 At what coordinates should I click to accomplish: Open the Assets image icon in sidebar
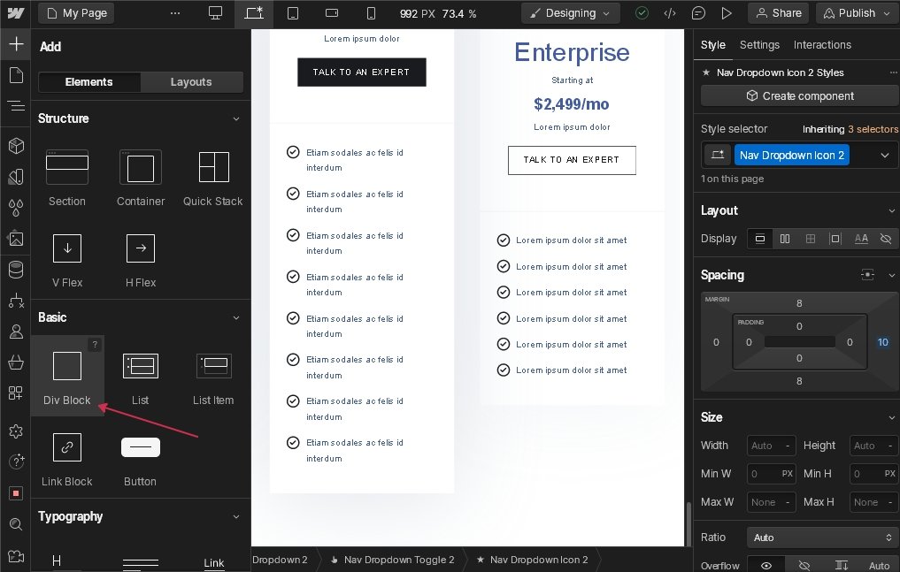[16, 239]
